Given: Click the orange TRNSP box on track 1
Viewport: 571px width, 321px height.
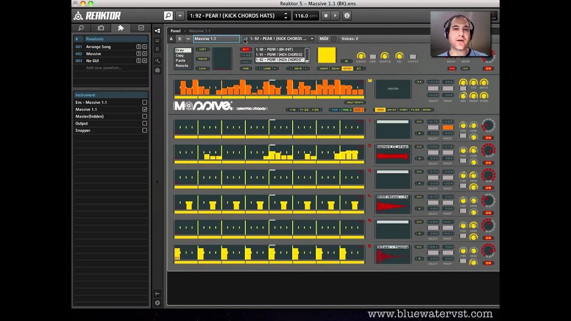Looking at the screenshot, I should 448,128.
